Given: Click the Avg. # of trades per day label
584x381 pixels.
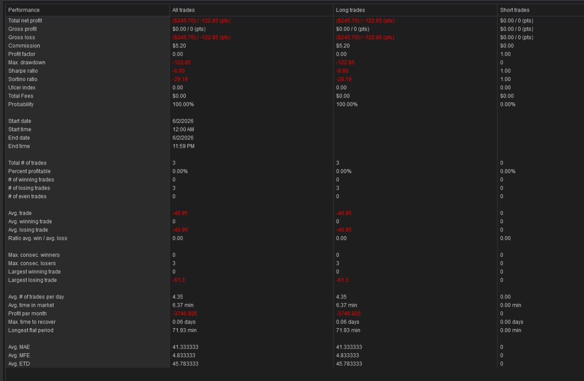Looking at the screenshot, I should 36,297.
